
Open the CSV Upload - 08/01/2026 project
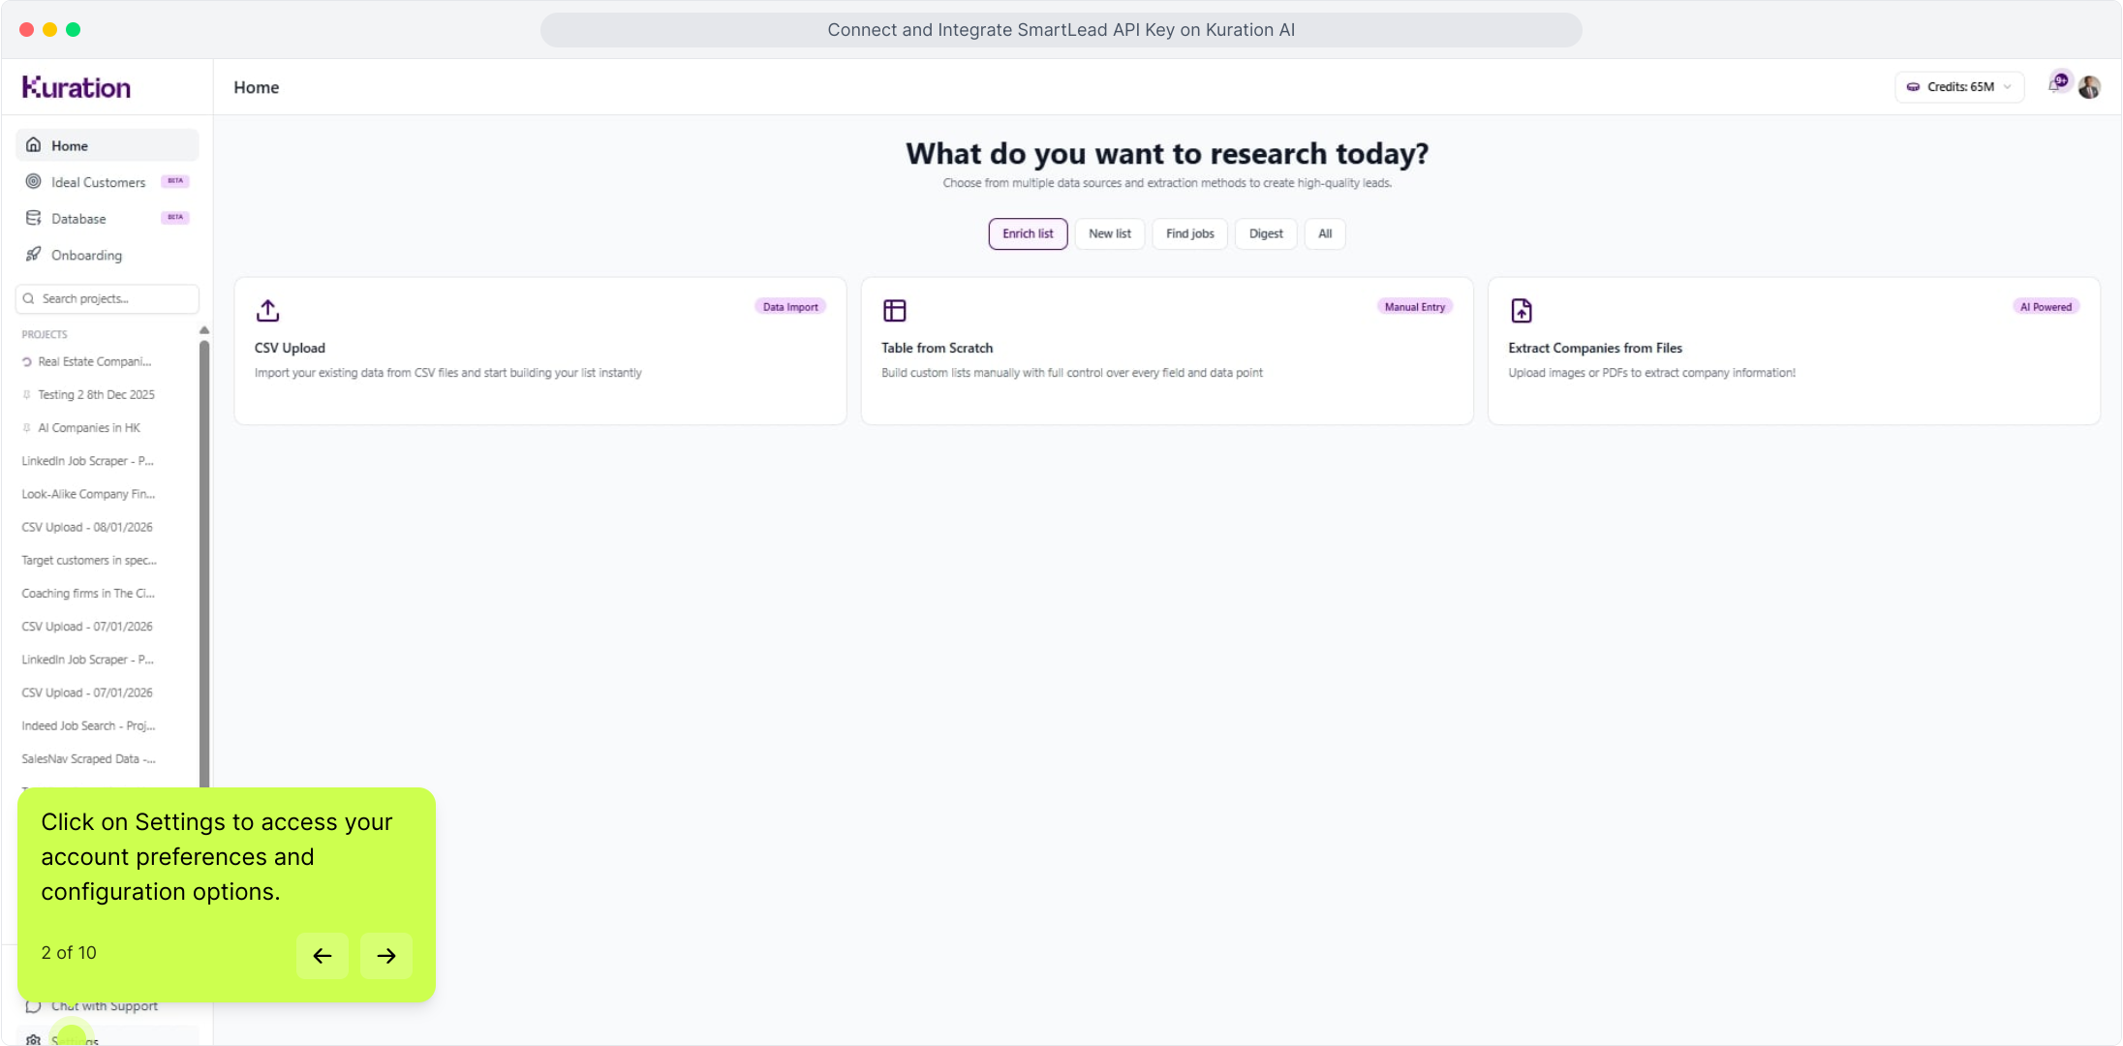point(87,527)
